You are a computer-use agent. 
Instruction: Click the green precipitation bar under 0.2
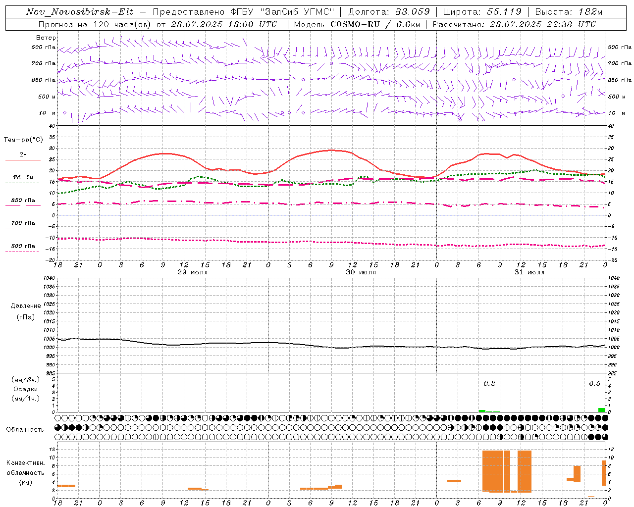(482, 411)
